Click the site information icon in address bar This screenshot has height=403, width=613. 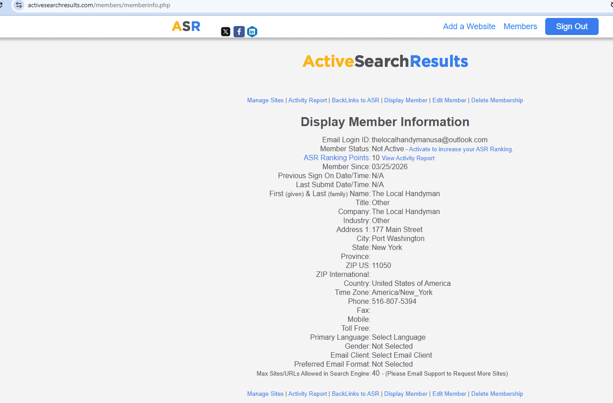pyautogui.click(x=18, y=5)
